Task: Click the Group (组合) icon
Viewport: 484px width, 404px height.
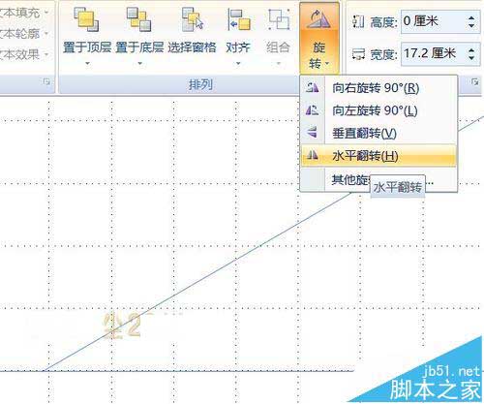Action: tap(279, 19)
